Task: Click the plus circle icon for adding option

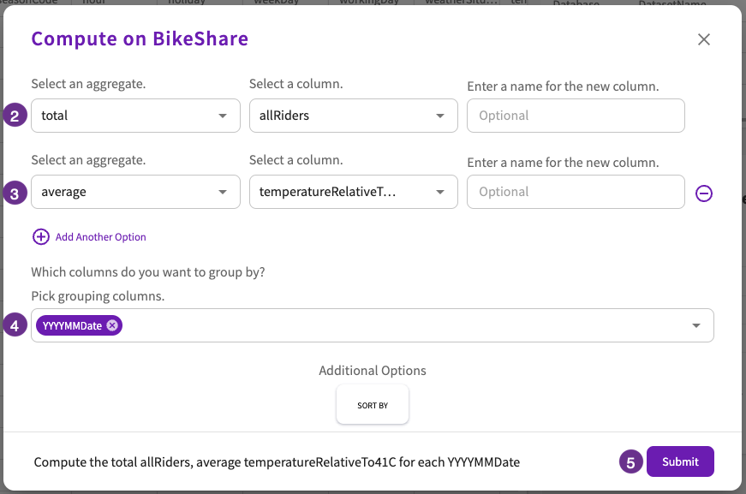Action: pos(41,237)
